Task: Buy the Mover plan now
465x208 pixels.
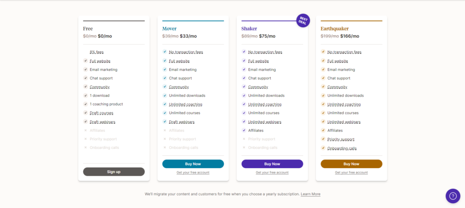Action: coord(193,164)
